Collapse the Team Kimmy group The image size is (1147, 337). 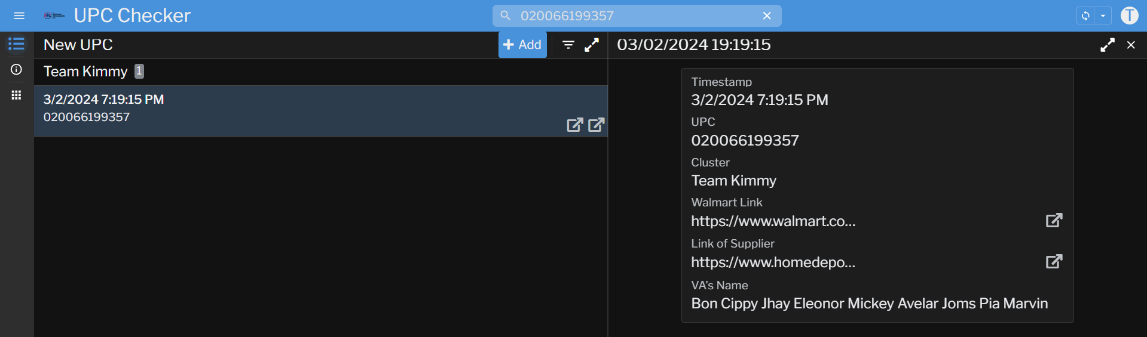(x=85, y=72)
